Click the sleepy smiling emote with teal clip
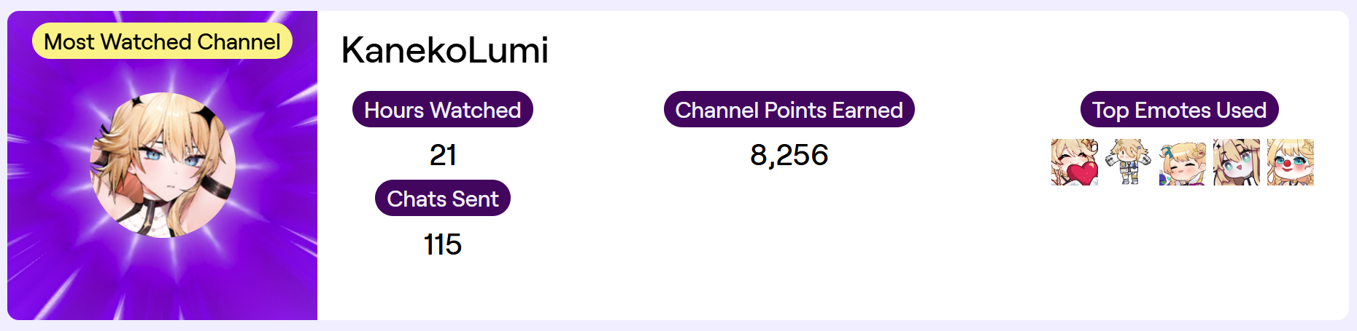The height and width of the screenshot is (331, 1357). click(x=1183, y=162)
